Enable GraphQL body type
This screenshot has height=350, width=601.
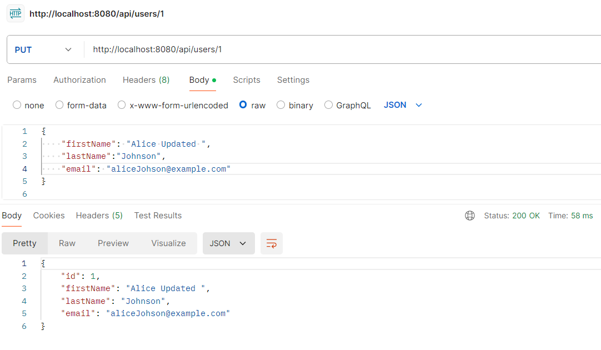(x=329, y=105)
